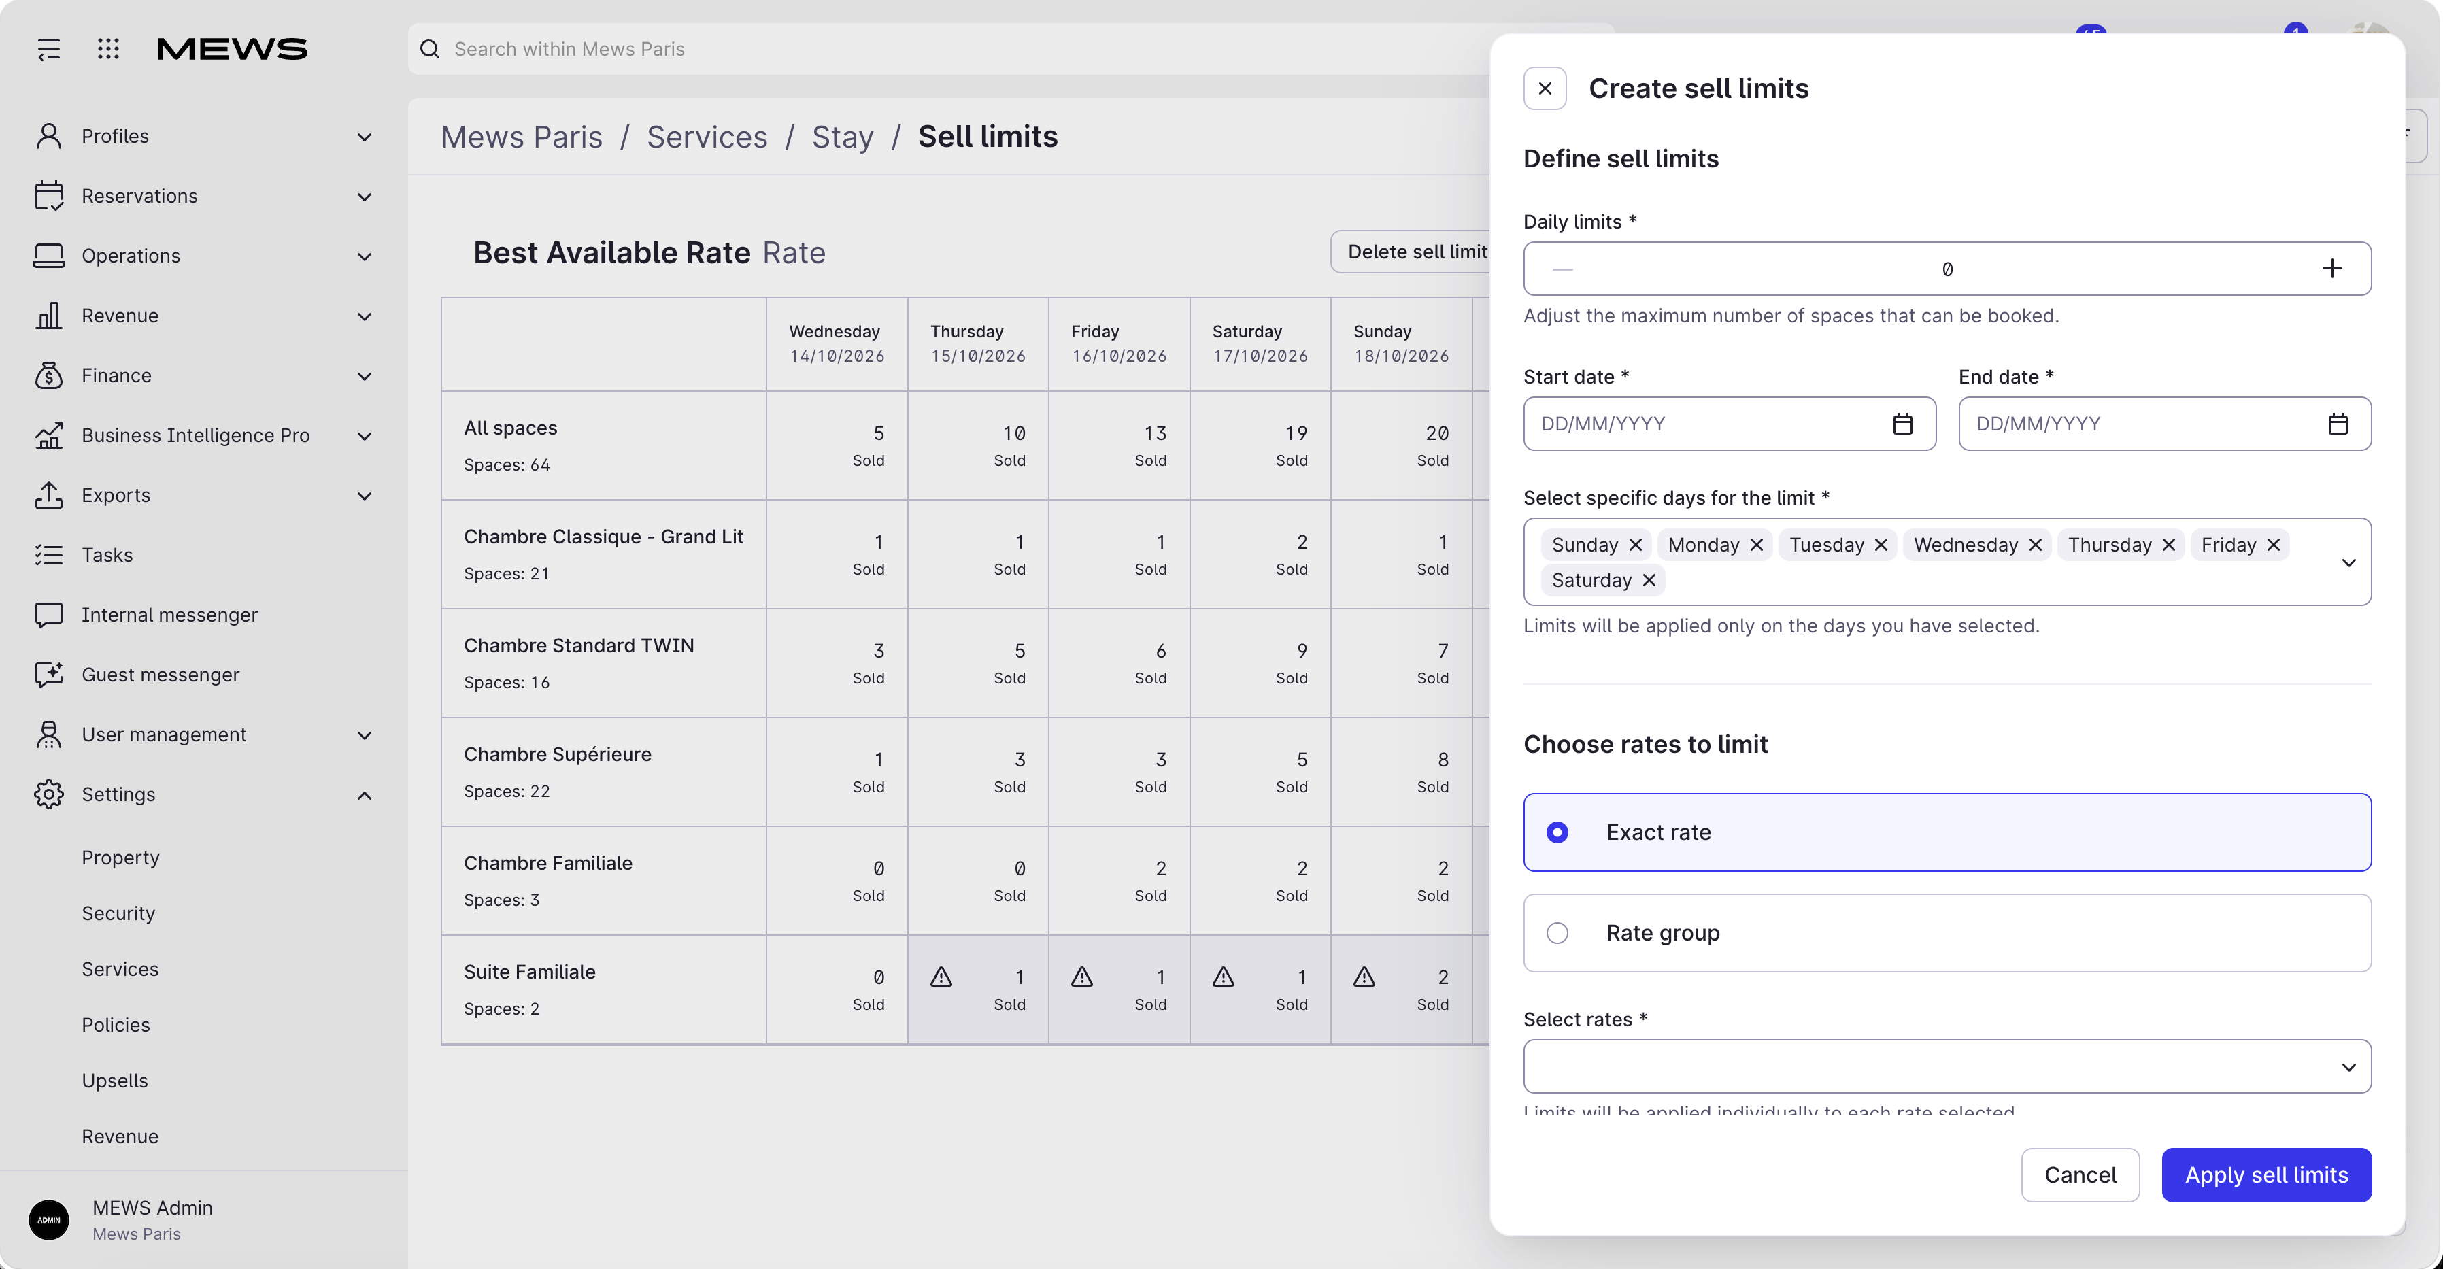This screenshot has width=2443, height=1269.
Task: Select the Exact rate radio option
Action: [1947, 832]
